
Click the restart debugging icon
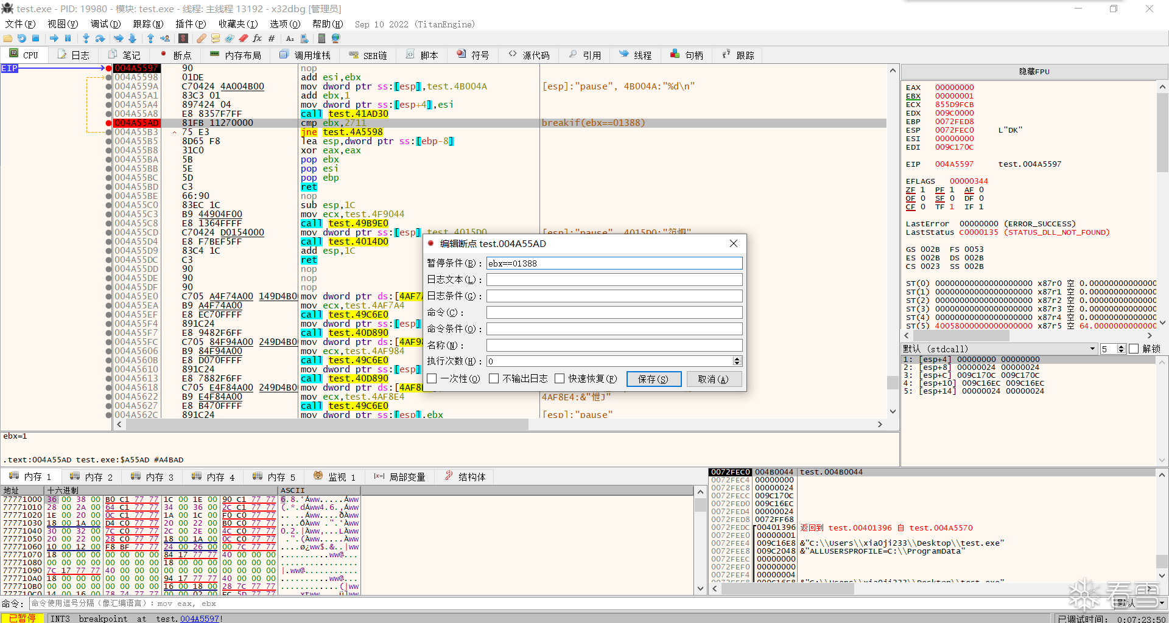(x=22, y=38)
